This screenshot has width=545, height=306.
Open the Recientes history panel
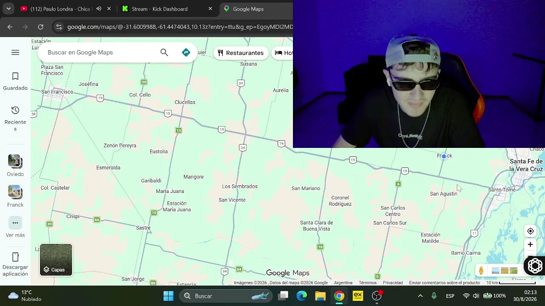(x=15, y=118)
